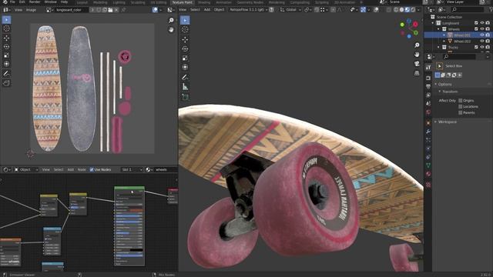Hide the Longboard collection with its eye icon
493x277 pixels.
tap(482, 23)
